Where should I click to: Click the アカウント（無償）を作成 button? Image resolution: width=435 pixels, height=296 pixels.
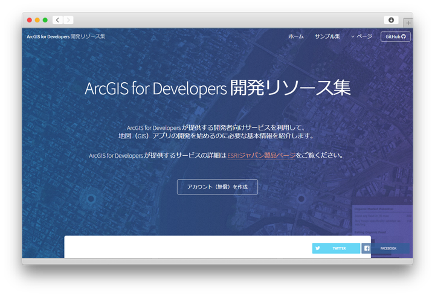pos(217,187)
